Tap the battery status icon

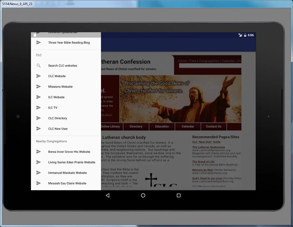click(x=245, y=35)
